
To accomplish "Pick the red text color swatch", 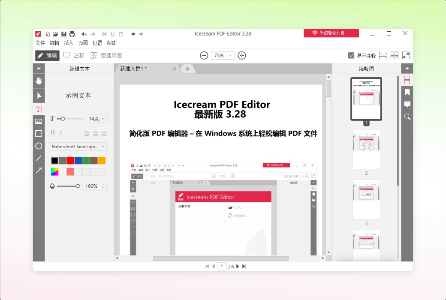I will click(70, 160).
